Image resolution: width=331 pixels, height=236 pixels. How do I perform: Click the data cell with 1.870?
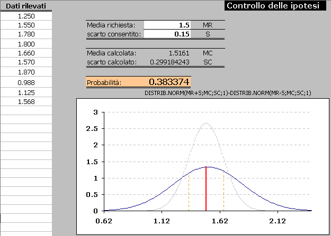[x=26, y=72]
